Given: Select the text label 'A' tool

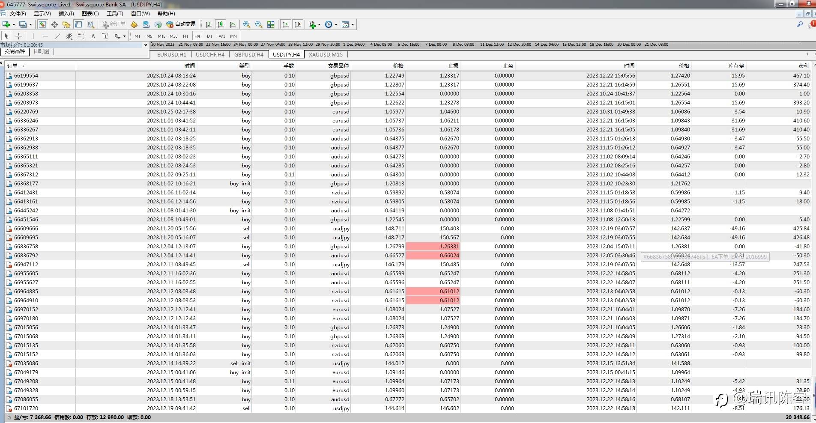Looking at the screenshot, I should click(x=93, y=36).
